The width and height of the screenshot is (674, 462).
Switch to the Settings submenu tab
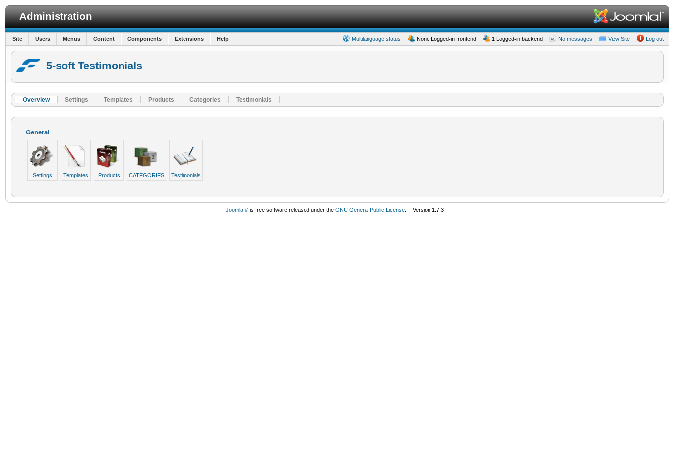(x=76, y=100)
